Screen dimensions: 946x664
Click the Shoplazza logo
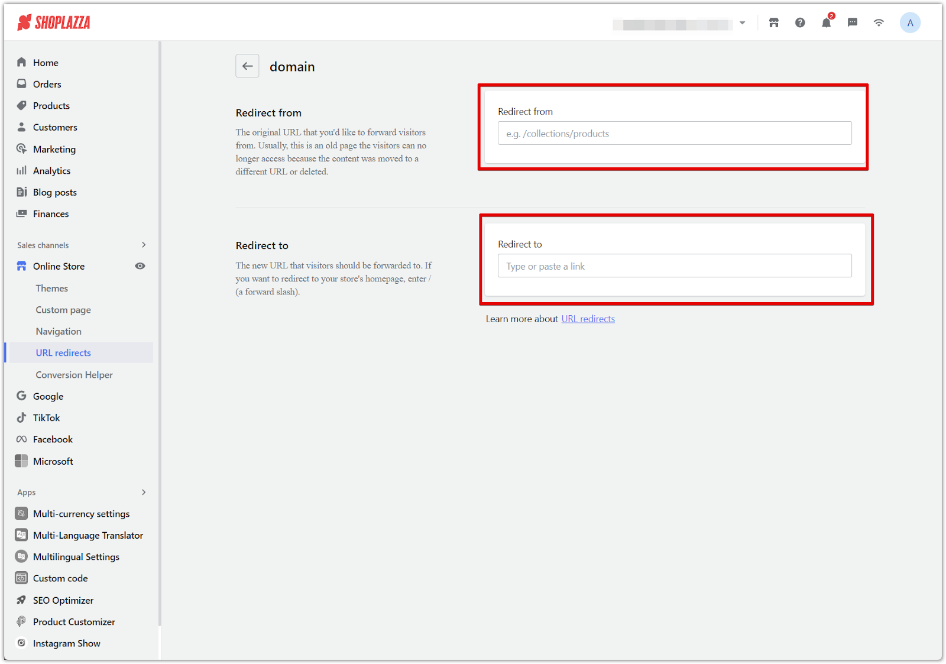click(x=54, y=22)
